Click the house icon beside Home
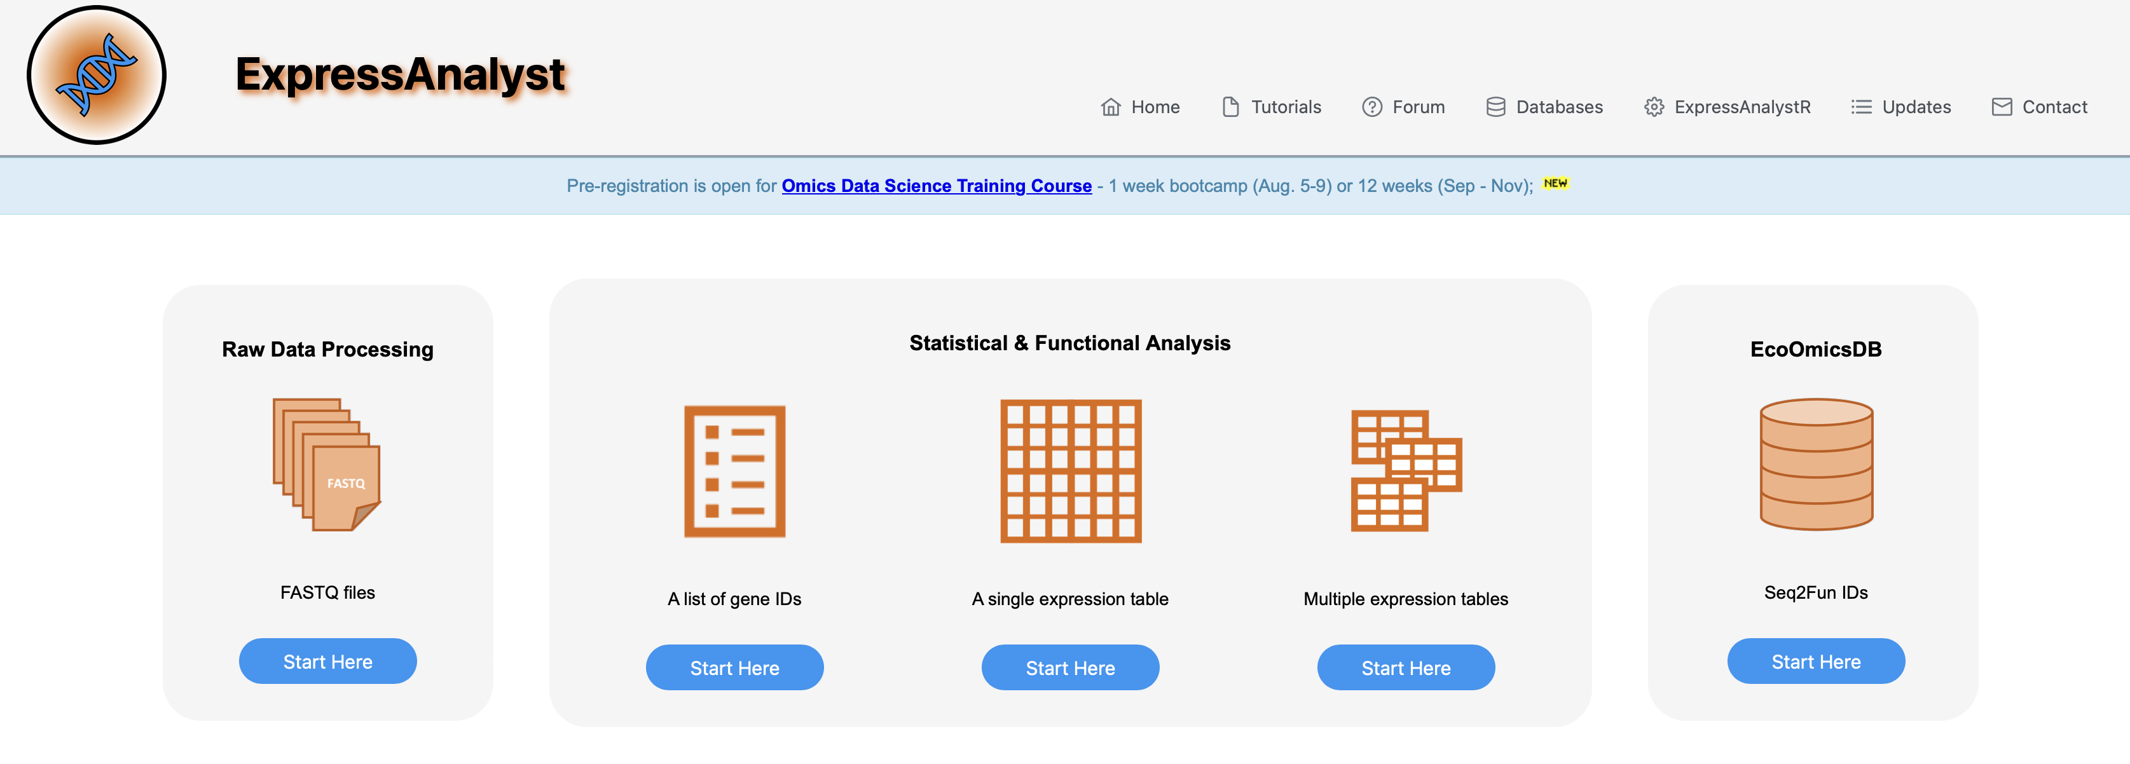This screenshot has height=764, width=2130. pos(1111,107)
